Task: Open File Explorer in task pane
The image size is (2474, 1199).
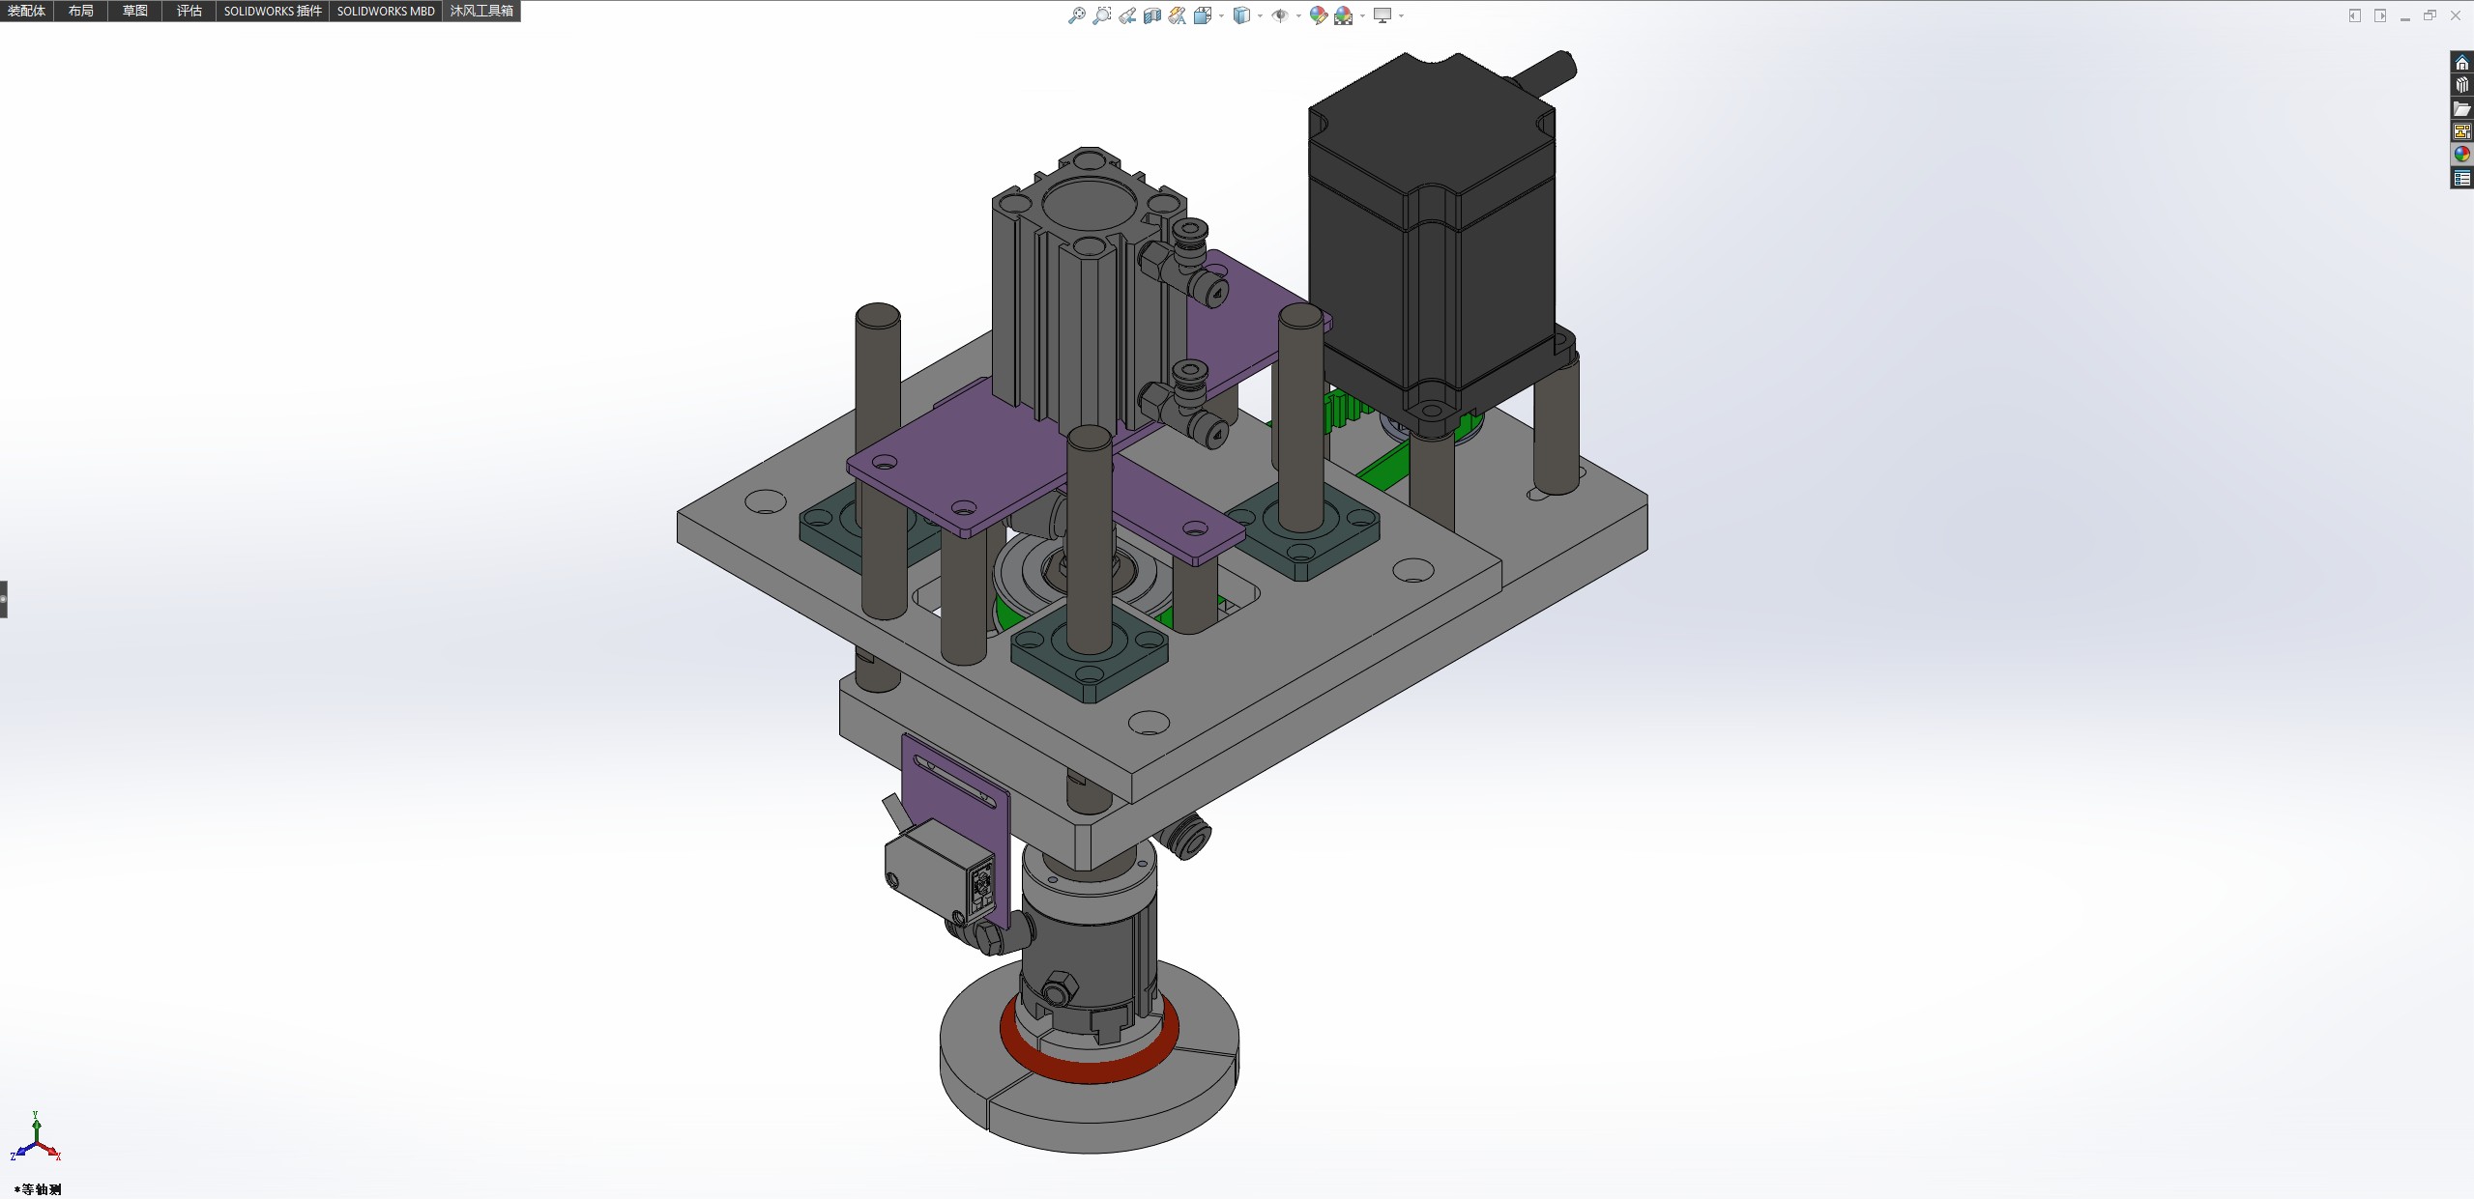Action: pyautogui.click(x=2461, y=109)
